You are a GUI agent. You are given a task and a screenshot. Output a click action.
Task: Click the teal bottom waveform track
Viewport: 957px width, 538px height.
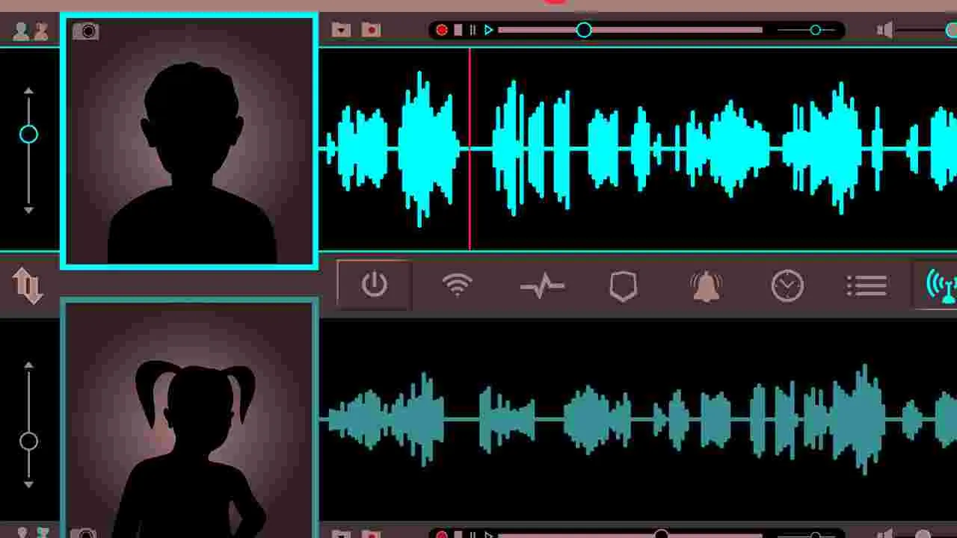(638, 418)
